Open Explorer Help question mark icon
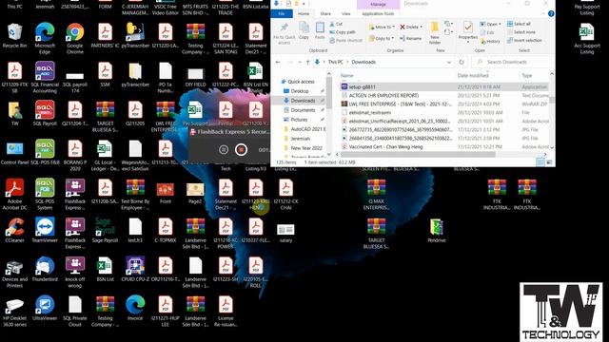609x342 pixels. point(551,13)
